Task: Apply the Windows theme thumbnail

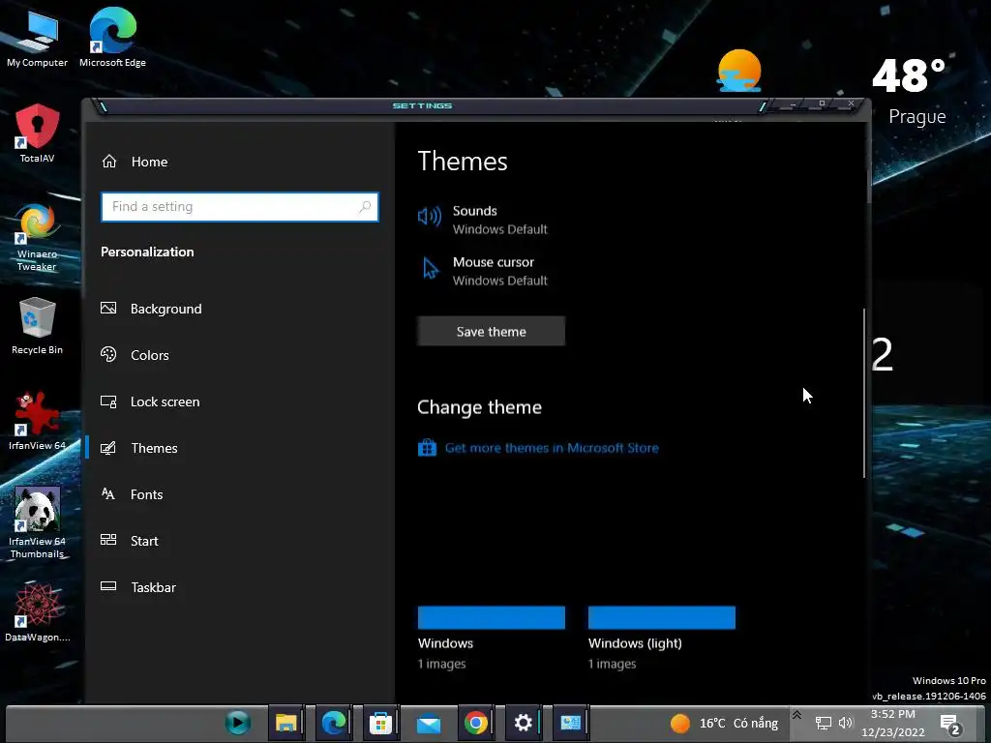Action: (491, 618)
